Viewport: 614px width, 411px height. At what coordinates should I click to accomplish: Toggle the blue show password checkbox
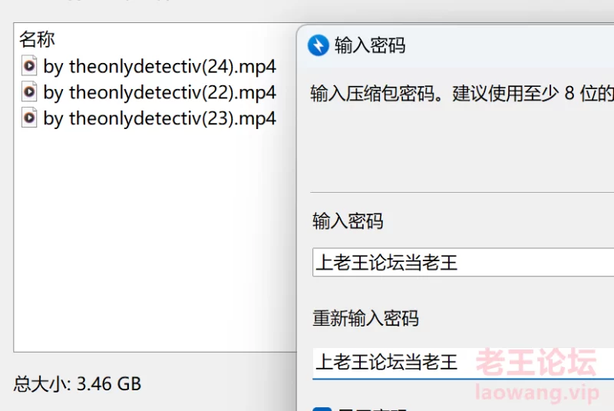(322, 409)
